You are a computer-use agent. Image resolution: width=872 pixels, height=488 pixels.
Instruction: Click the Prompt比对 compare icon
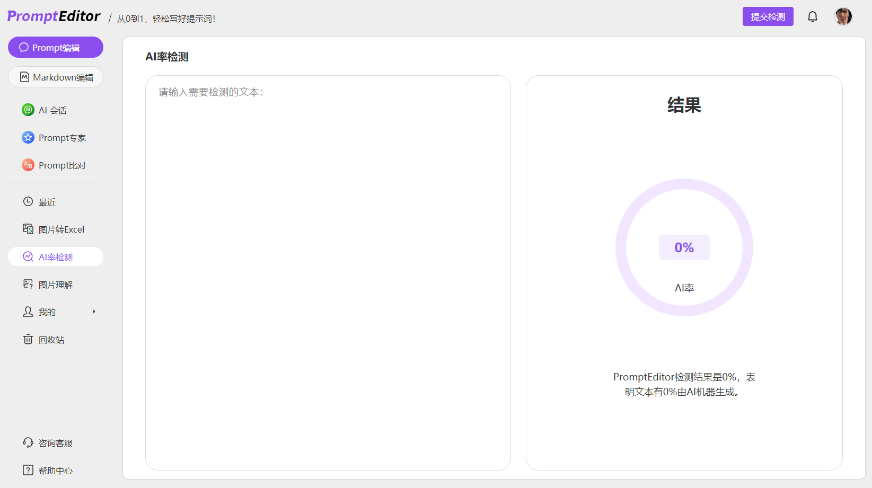28,165
